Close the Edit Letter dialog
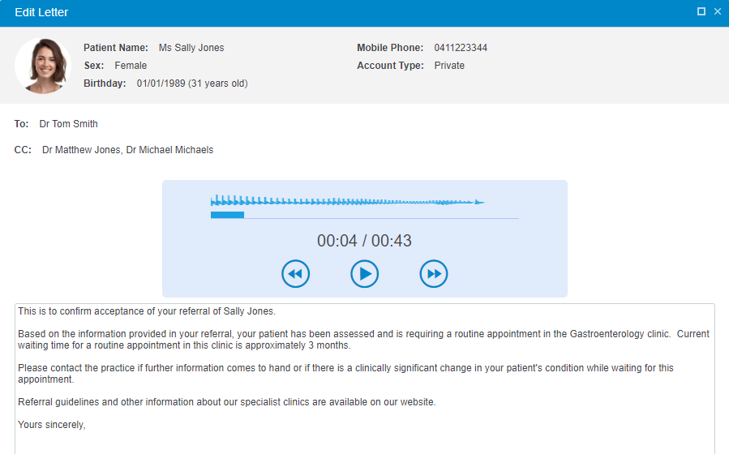 coord(718,11)
